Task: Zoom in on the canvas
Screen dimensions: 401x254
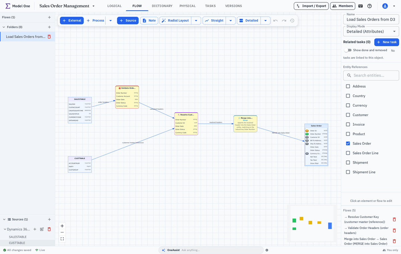Action: [x=62, y=226]
